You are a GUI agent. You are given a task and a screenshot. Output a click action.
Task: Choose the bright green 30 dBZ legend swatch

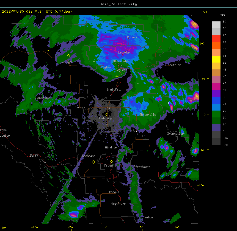tap(216, 114)
